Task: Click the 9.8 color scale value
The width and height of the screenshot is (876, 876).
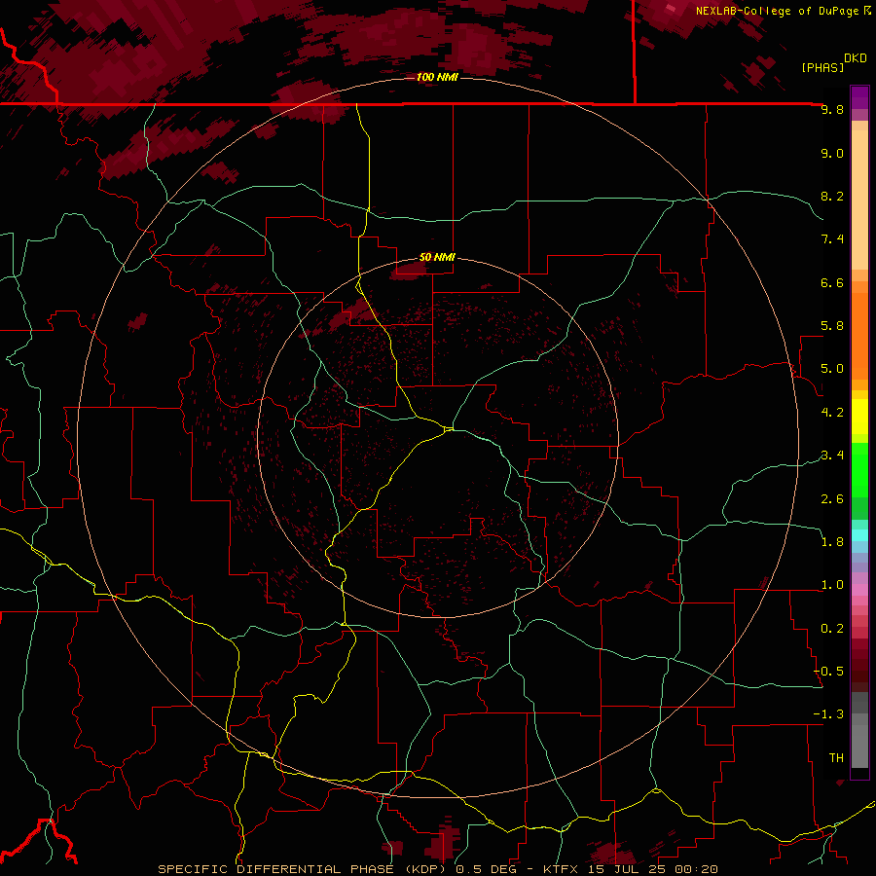Action: click(832, 109)
